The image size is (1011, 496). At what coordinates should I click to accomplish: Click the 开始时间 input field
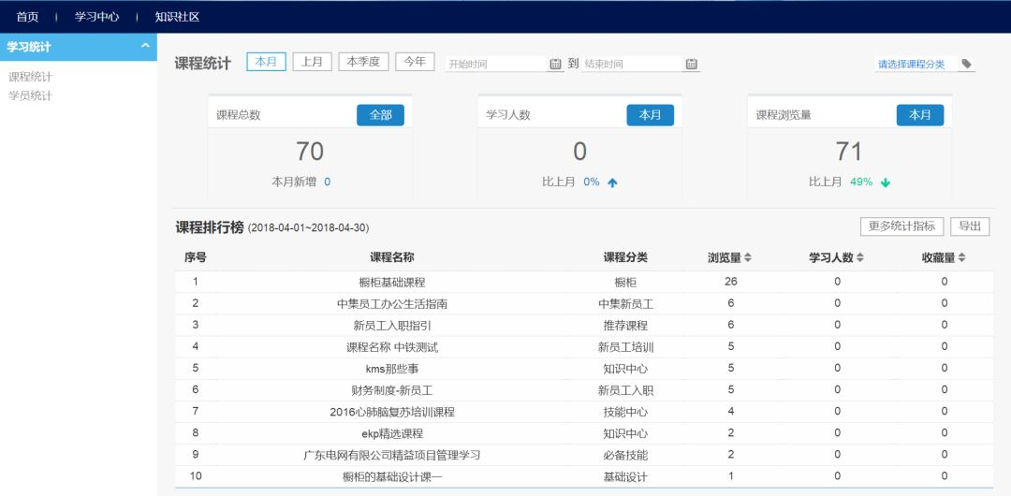[494, 65]
